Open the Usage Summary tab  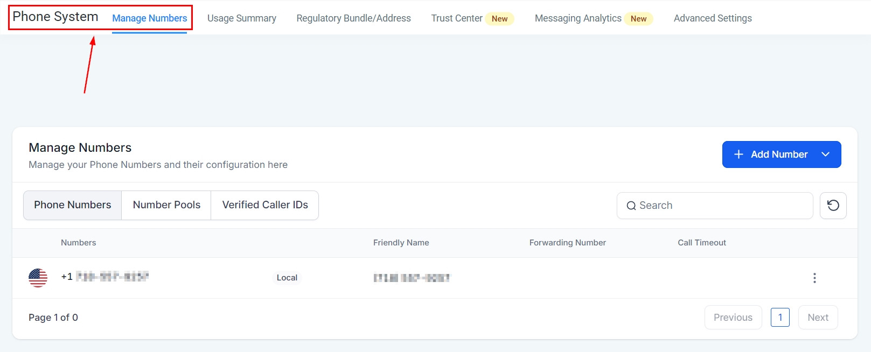coord(241,18)
